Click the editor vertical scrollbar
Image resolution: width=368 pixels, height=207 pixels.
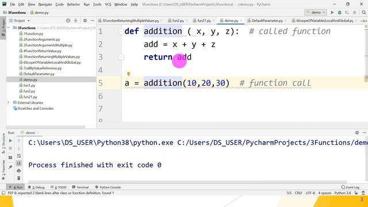pyautogui.click(x=366, y=79)
